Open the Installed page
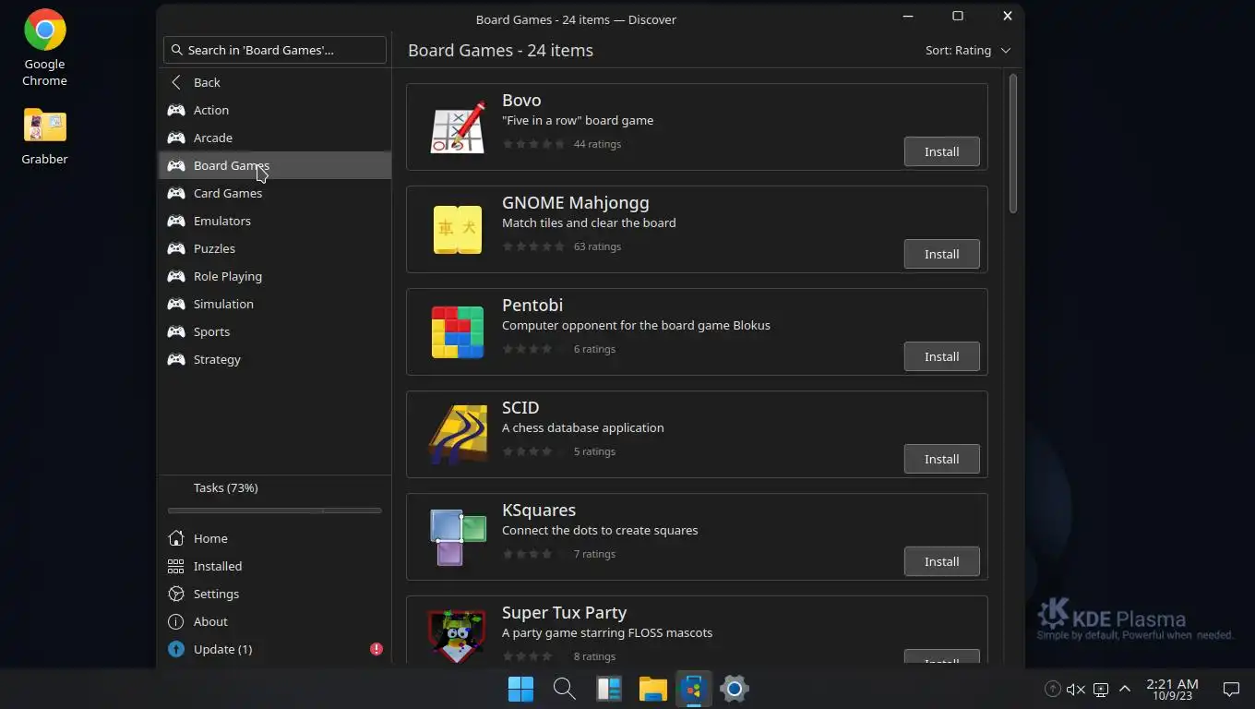The image size is (1255, 709). click(x=274, y=566)
